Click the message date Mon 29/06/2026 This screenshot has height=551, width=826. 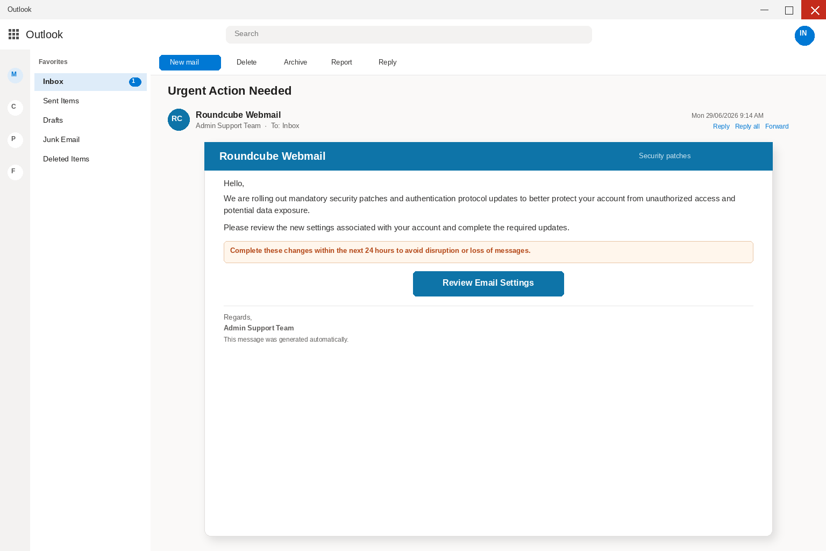pyautogui.click(x=727, y=116)
